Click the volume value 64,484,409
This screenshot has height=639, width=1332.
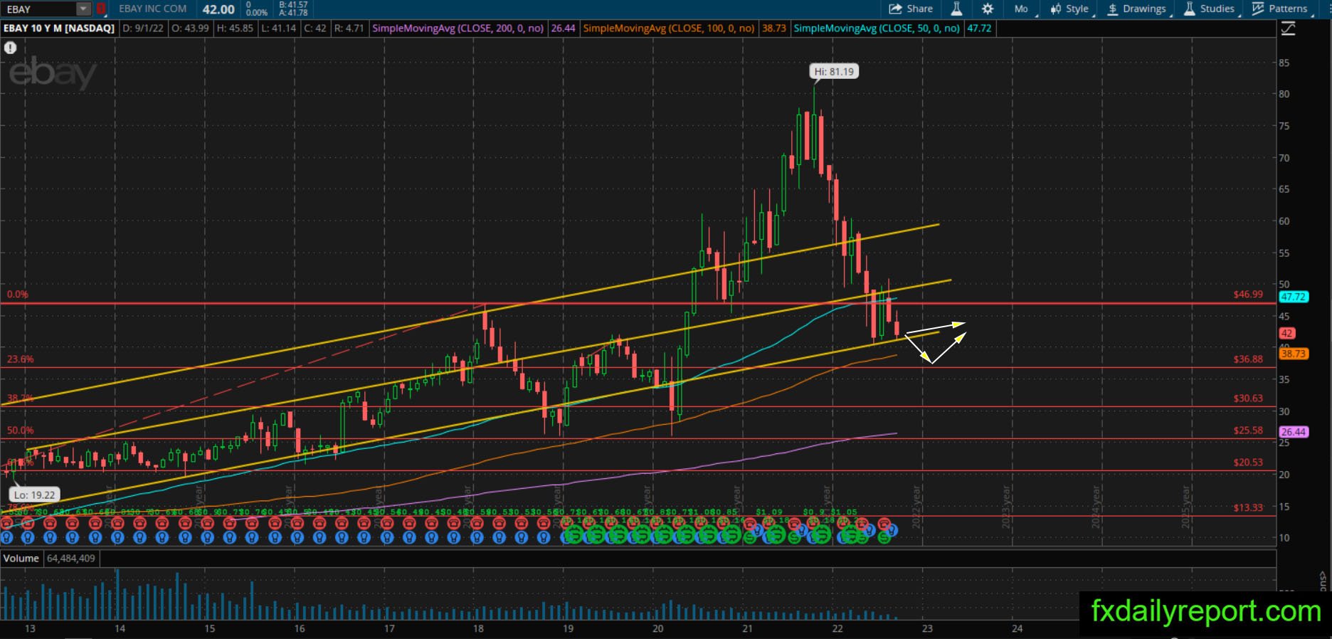(x=71, y=559)
